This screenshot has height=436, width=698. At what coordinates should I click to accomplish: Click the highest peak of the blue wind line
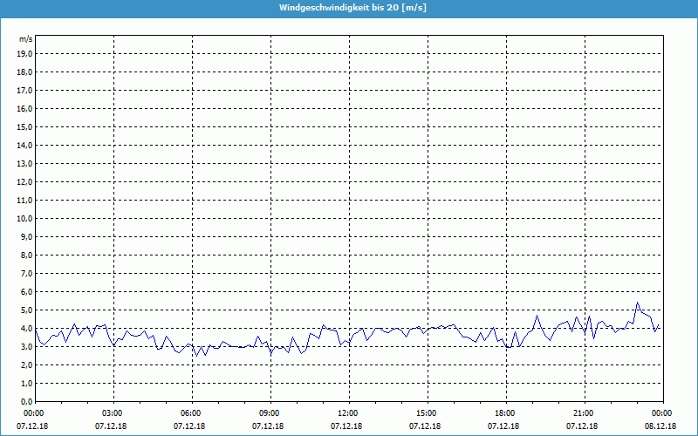pyautogui.click(x=638, y=303)
